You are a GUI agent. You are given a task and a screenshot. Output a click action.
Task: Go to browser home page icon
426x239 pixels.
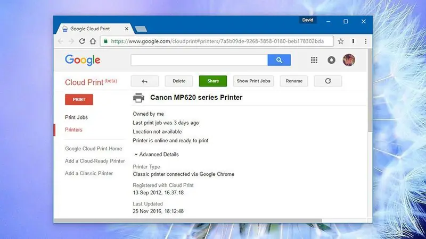[93, 41]
